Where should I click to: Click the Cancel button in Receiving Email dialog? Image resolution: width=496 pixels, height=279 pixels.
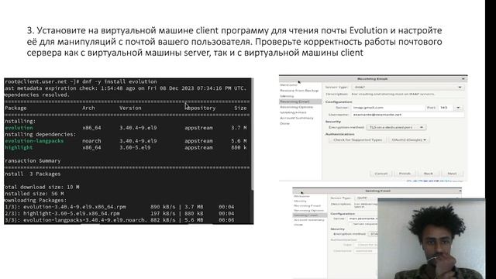381,174
